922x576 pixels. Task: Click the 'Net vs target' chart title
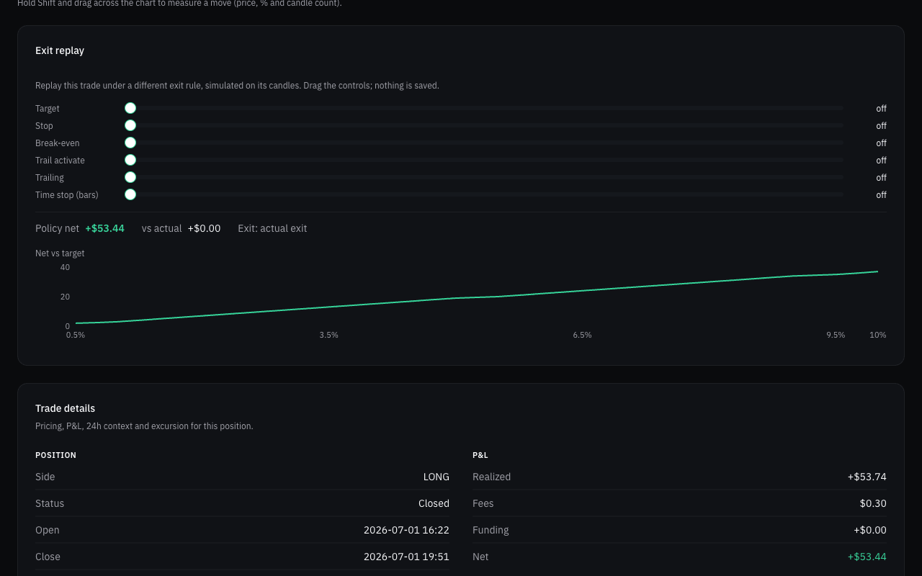60,253
